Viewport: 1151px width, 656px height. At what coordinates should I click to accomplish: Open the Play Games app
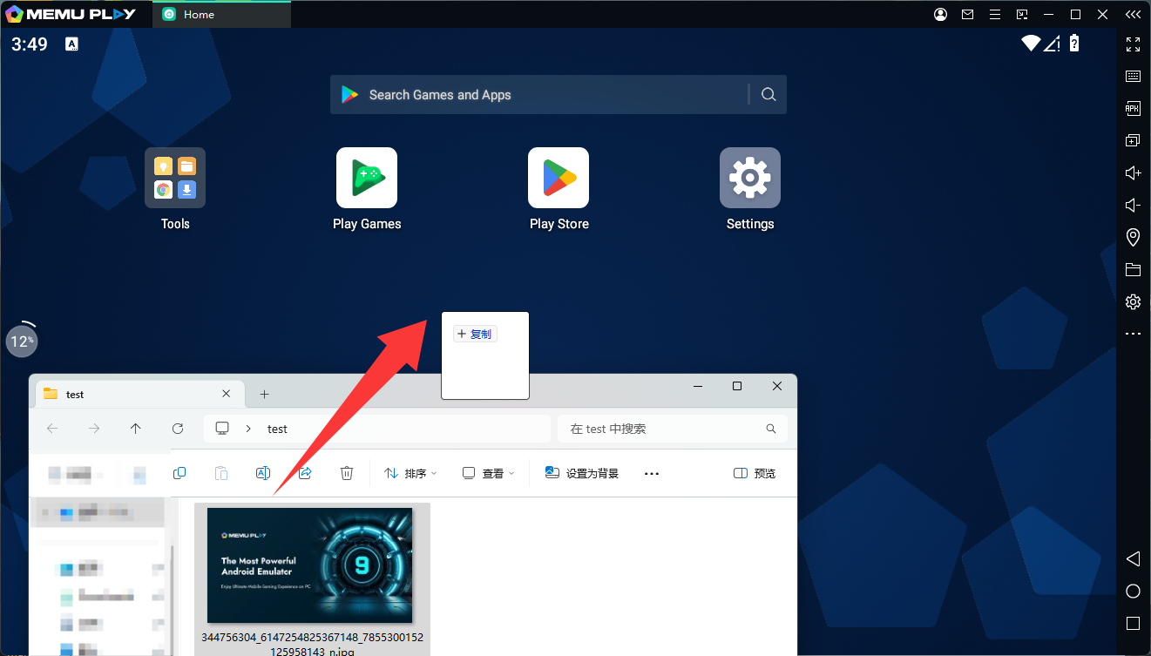[367, 178]
